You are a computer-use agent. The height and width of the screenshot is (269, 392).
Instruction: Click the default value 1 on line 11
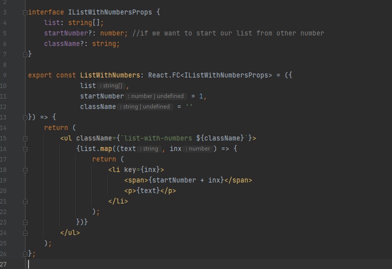[x=201, y=96]
